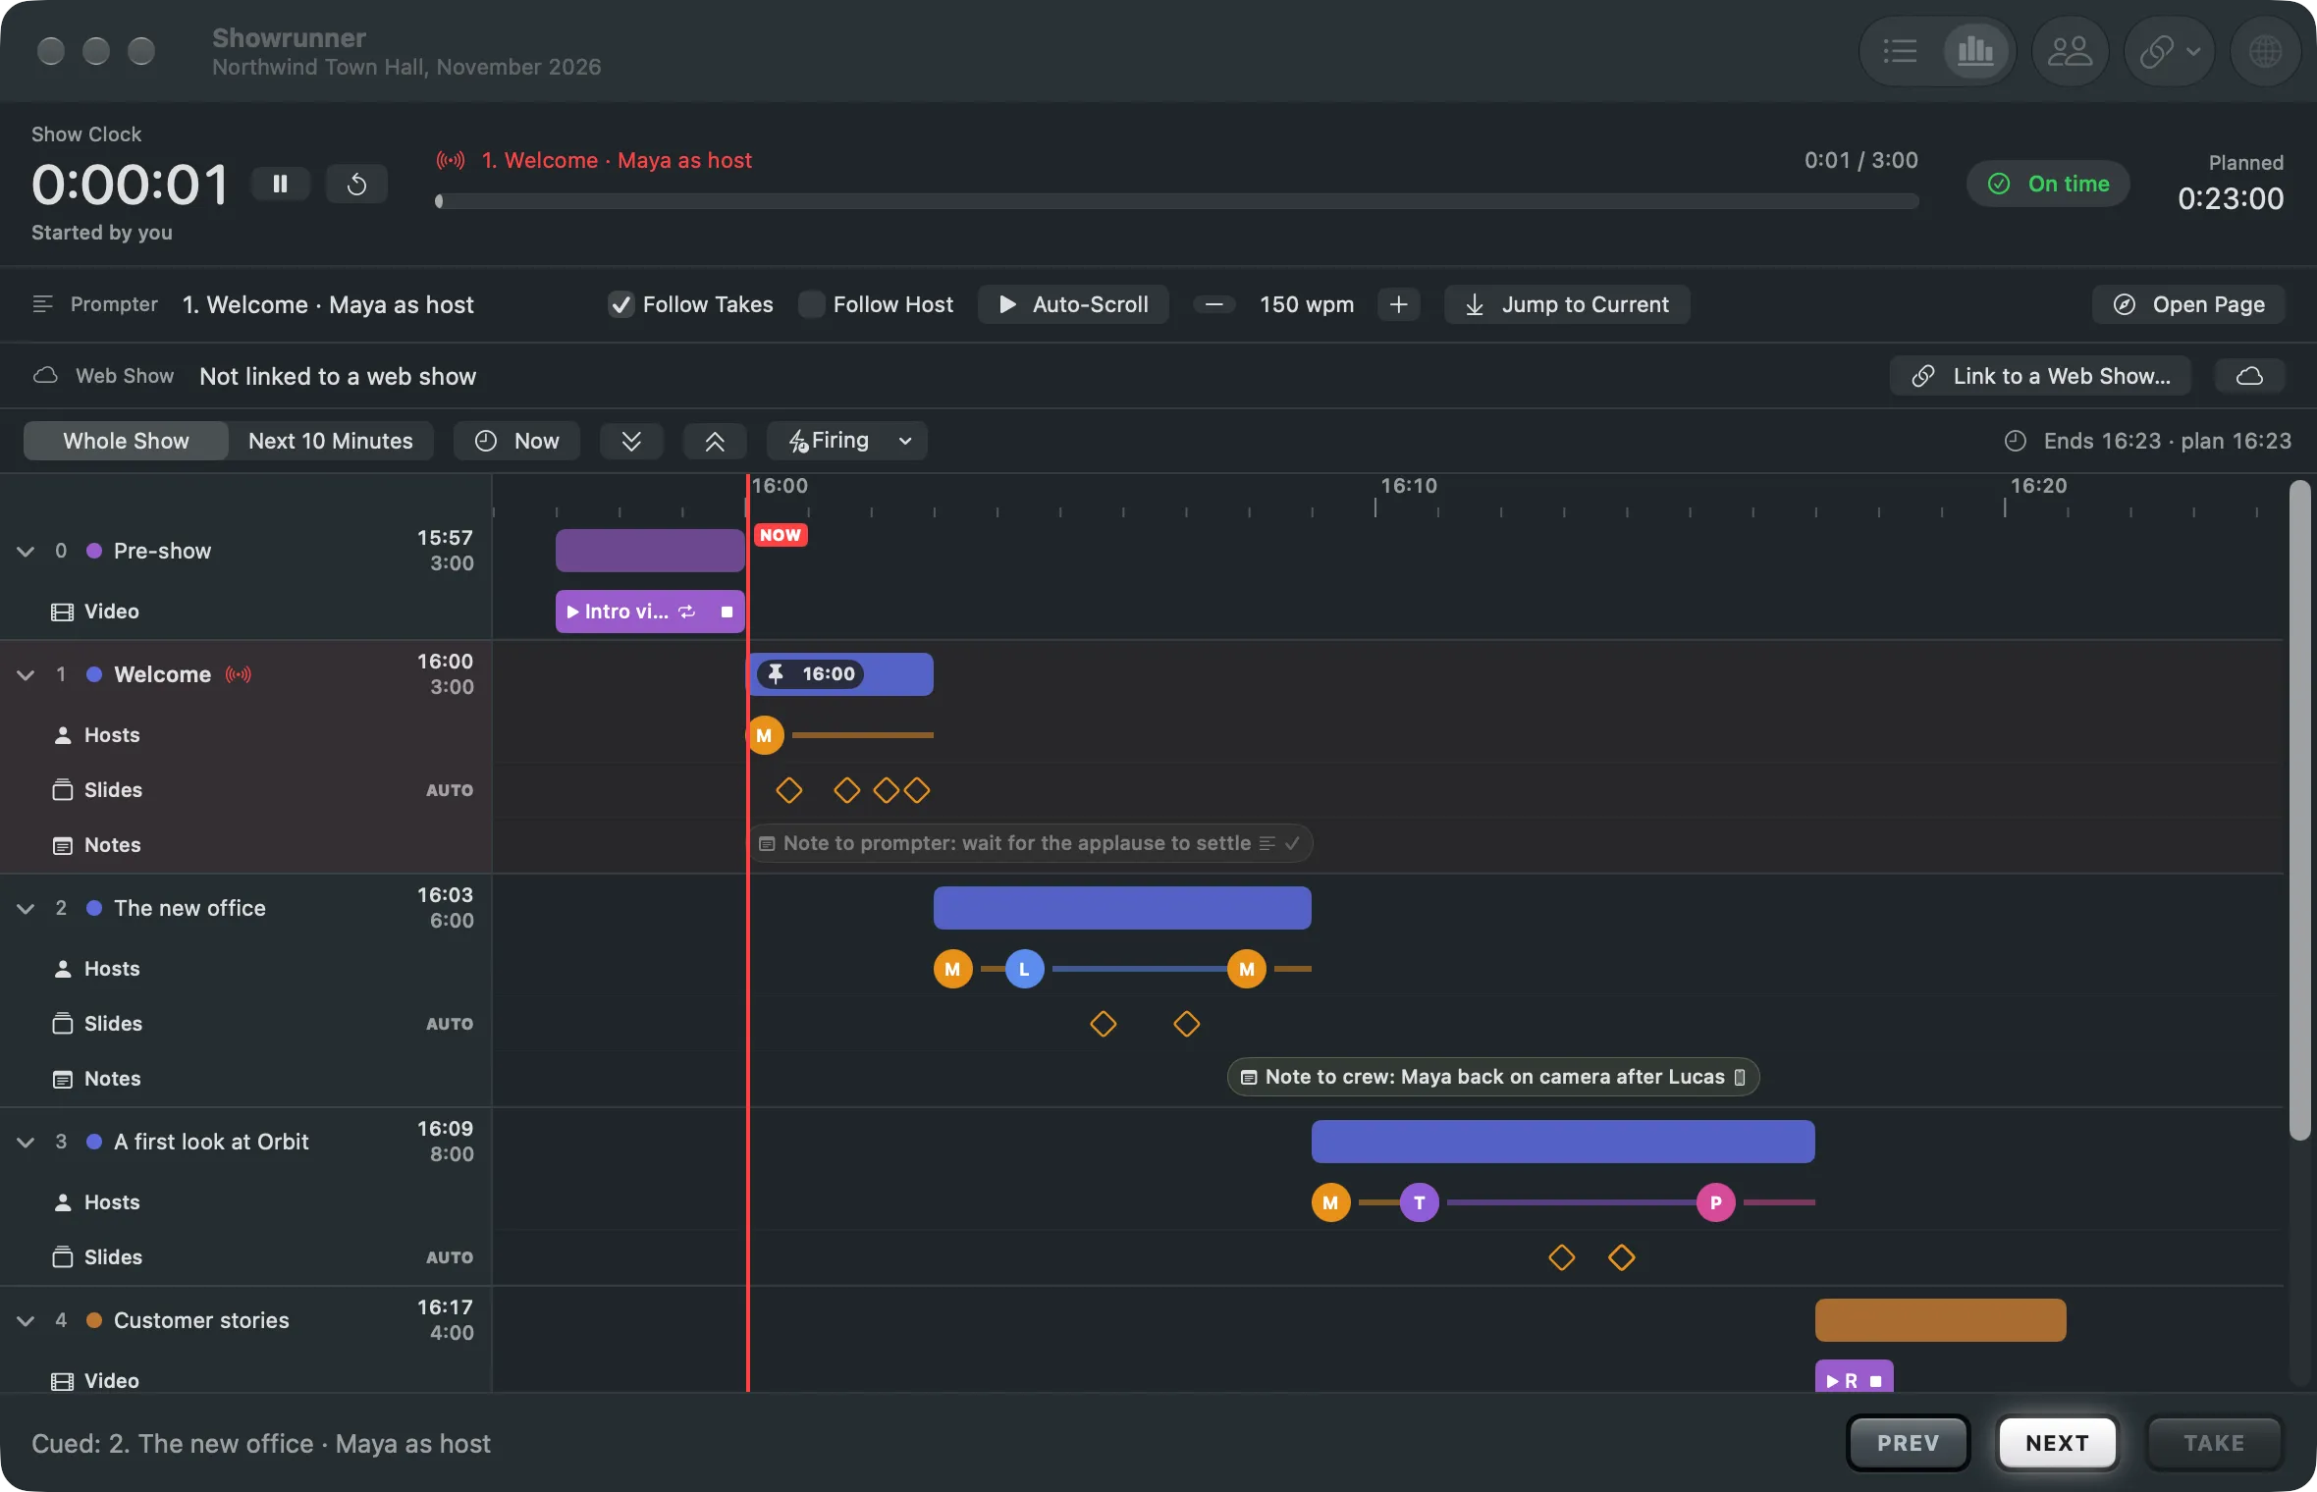Click the TAKE button
The height and width of the screenshot is (1492, 2317).
tap(2214, 1443)
